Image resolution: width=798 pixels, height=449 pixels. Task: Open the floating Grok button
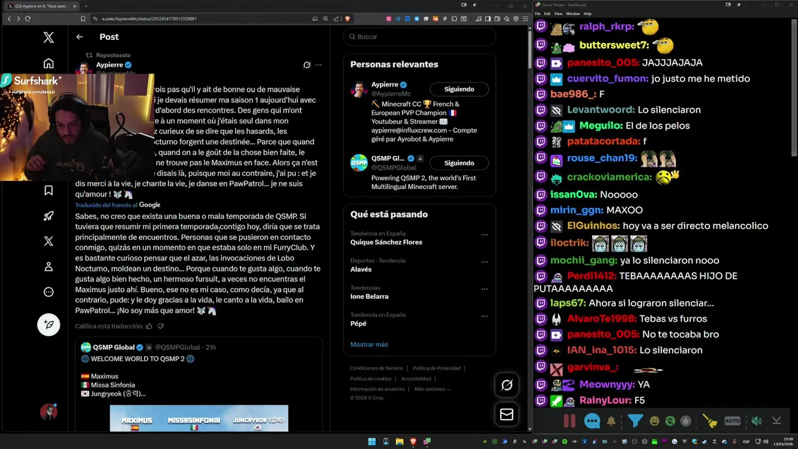click(507, 385)
